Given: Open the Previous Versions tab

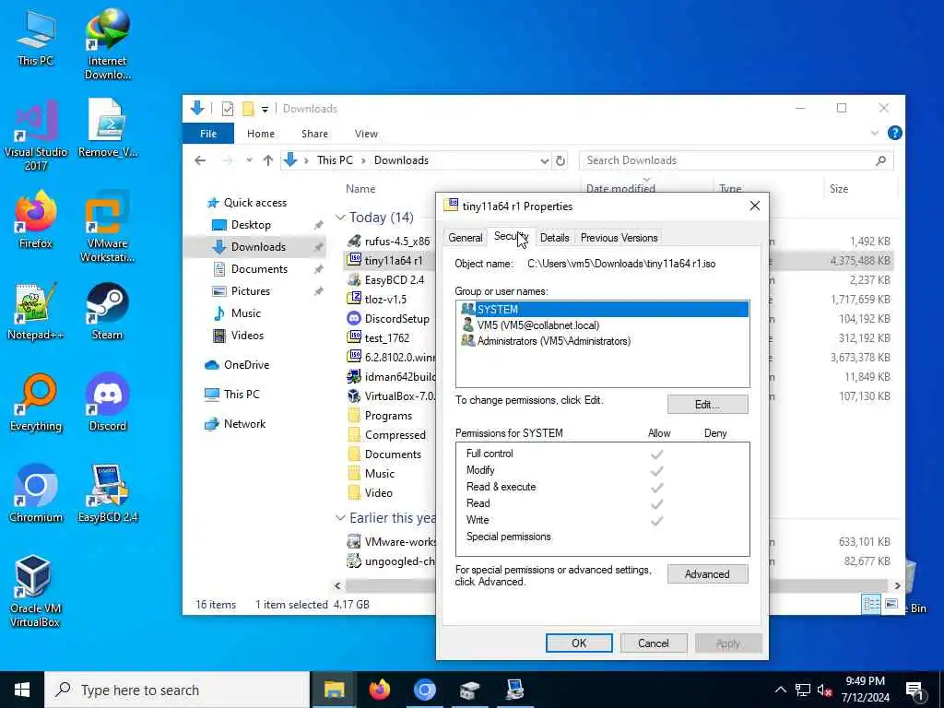Looking at the screenshot, I should point(619,238).
